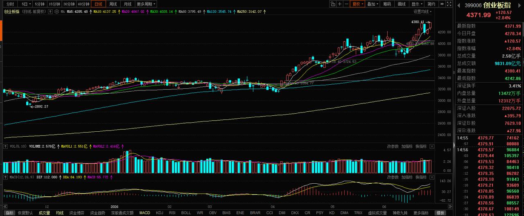Click the 筹码 button
The image size is (524, 216).
387,4
